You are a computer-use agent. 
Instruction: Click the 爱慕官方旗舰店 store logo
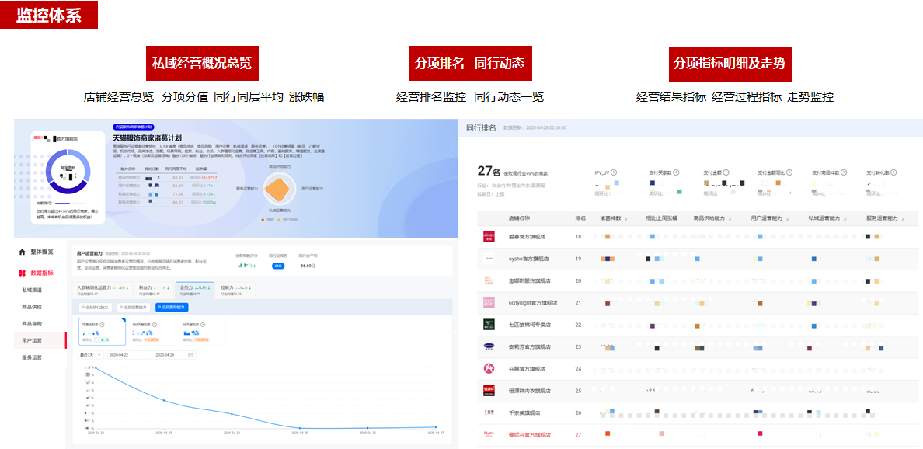coord(489,236)
